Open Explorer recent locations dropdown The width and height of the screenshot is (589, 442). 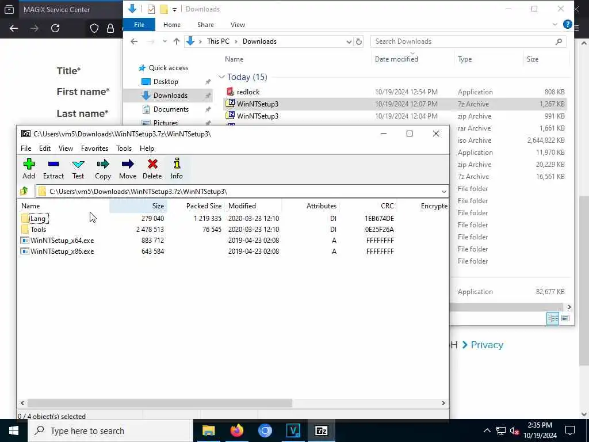click(165, 41)
